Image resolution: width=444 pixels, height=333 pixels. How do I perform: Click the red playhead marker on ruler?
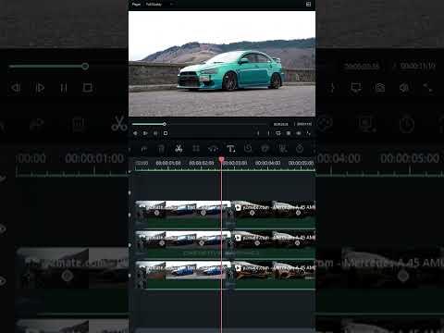(x=221, y=160)
